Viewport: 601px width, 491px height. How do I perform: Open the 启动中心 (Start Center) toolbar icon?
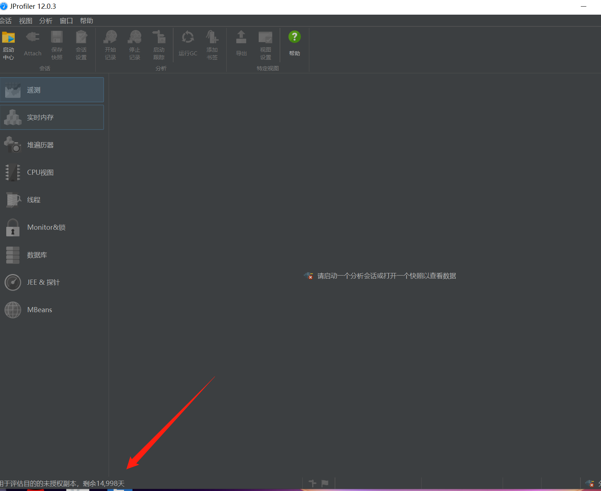click(8, 37)
